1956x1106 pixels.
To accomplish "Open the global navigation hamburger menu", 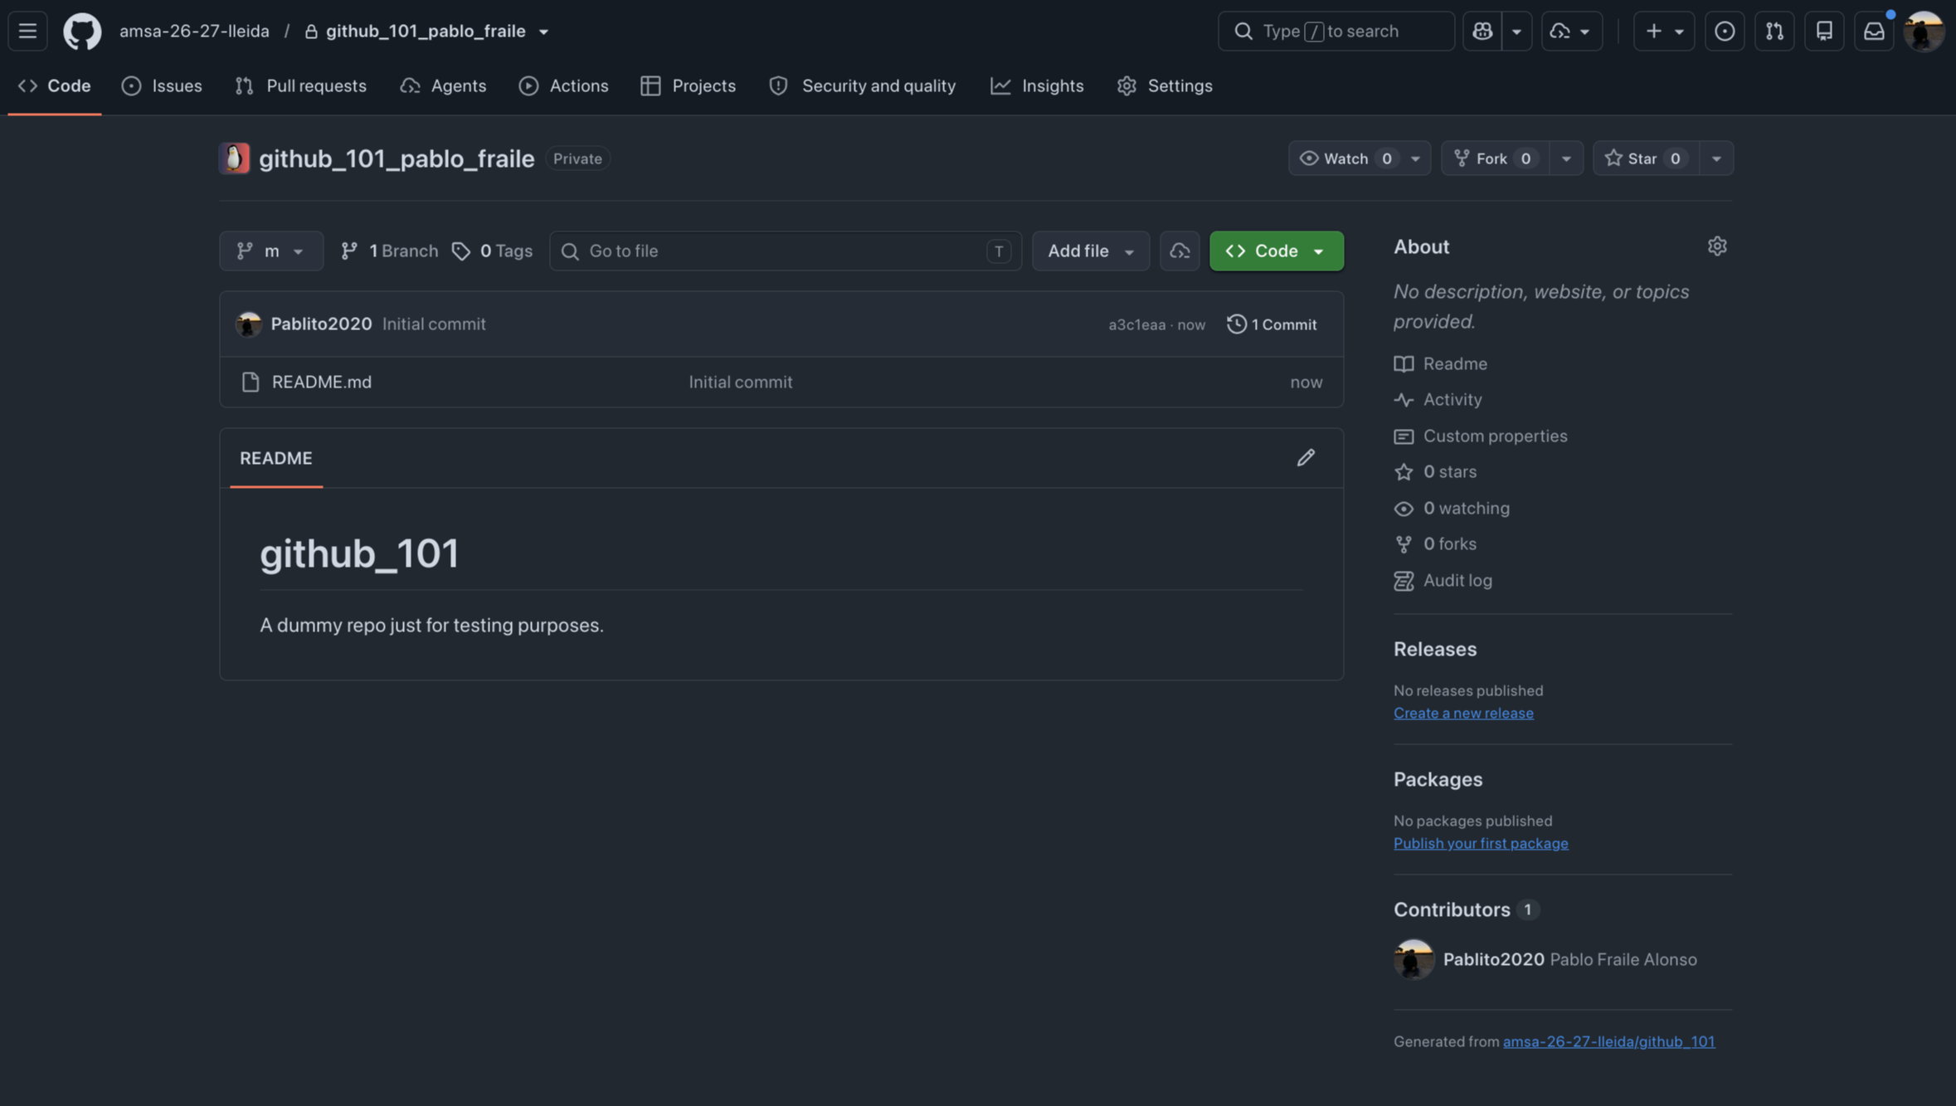I will coord(27,32).
